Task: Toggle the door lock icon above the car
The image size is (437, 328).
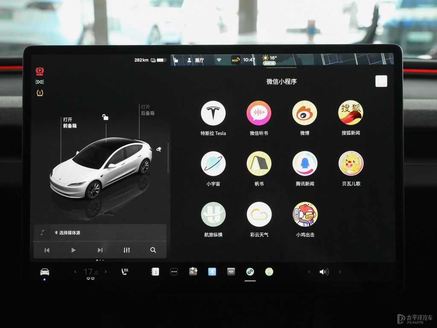Action: pos(105,117)
